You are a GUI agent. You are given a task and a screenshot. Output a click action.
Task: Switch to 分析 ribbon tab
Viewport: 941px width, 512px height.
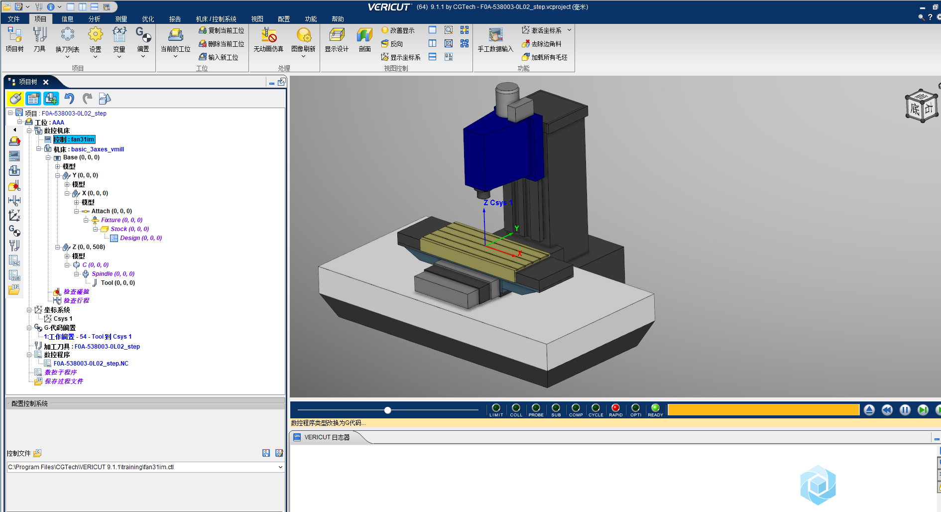click(94, 19)
